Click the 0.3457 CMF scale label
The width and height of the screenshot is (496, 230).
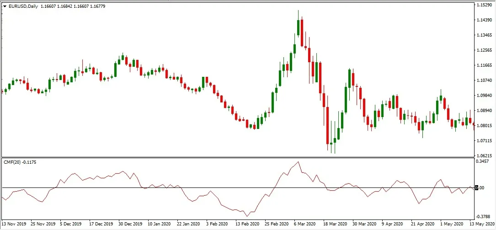point(483,161)
